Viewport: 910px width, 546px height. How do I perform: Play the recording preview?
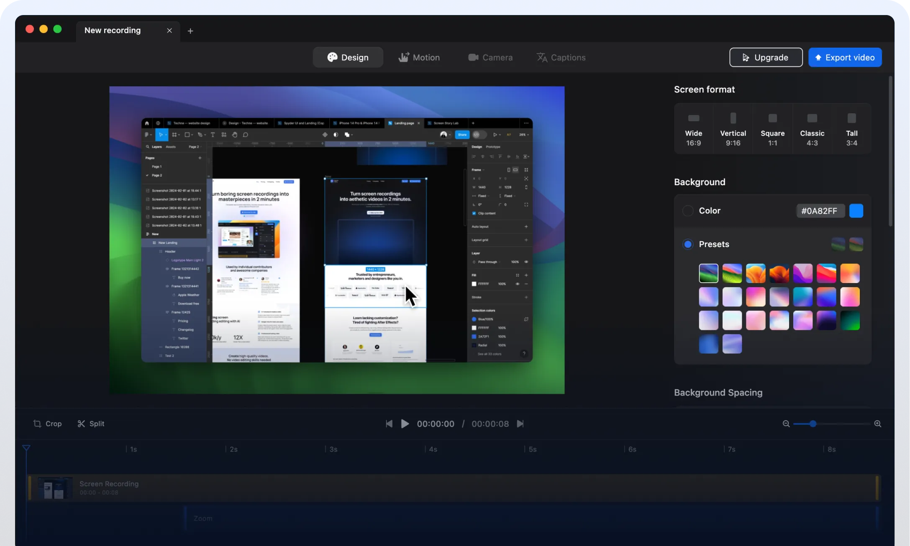(x=404, y=424)
